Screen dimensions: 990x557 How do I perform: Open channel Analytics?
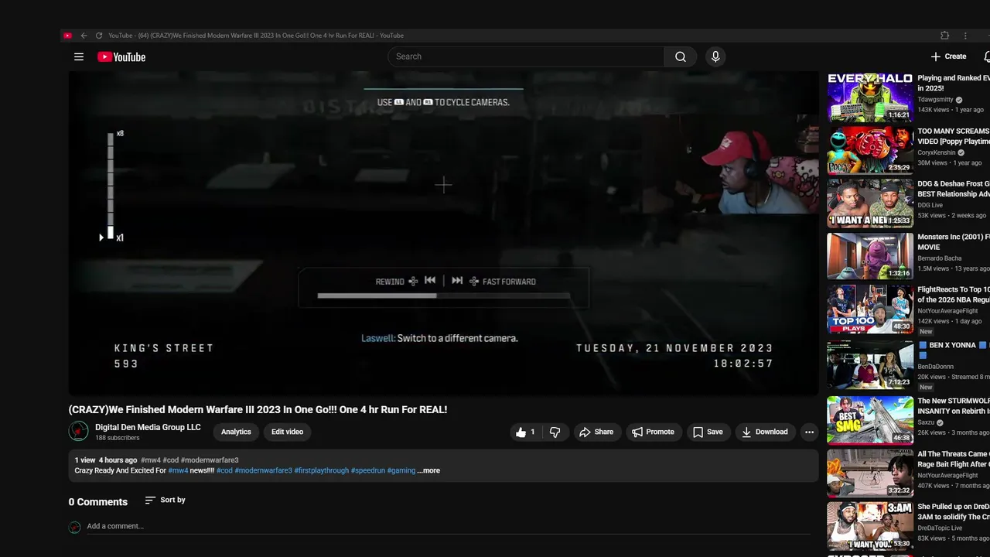pos(236,432)
